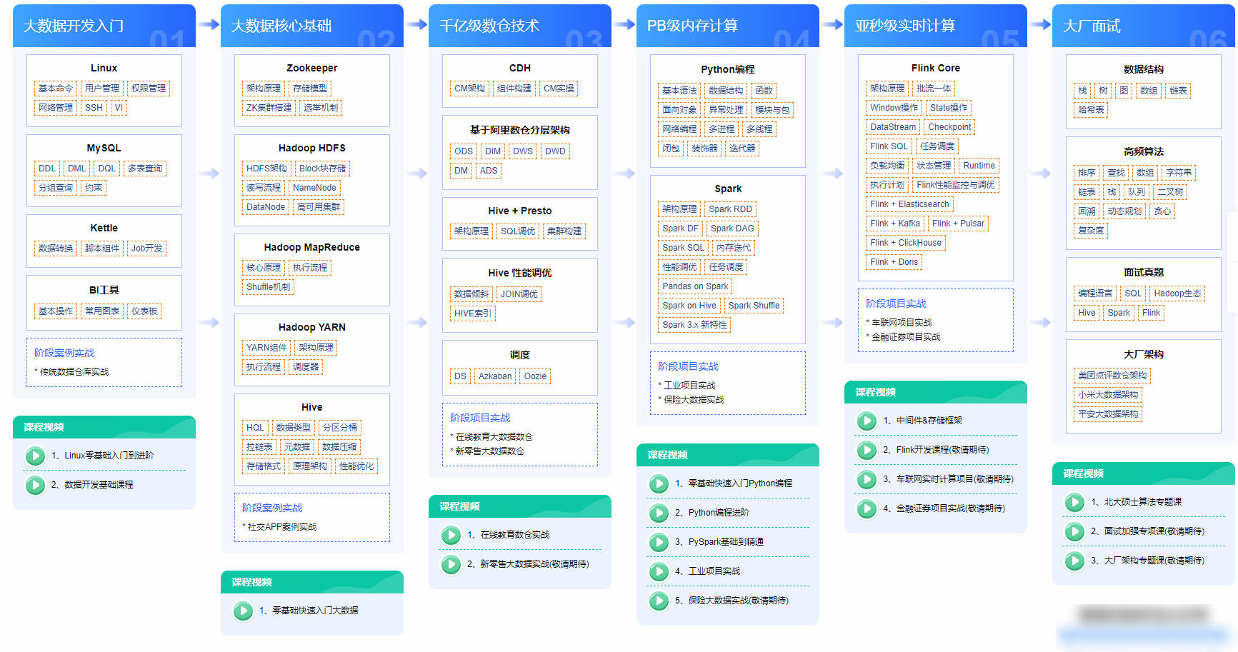This screenshot has height=652, width=1238.
Task: Click the Spark RDD tag
Action: (x=730, y=209)
